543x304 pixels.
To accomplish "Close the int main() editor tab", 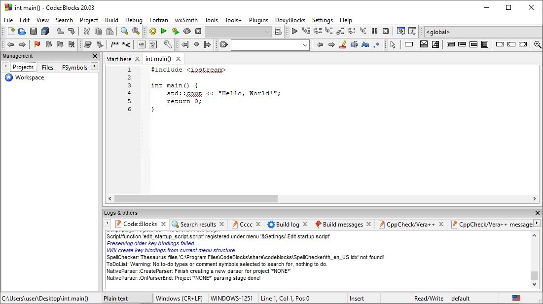I will [x=178, y=59].
